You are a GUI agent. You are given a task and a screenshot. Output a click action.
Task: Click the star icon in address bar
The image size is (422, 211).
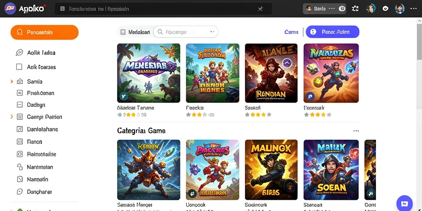260,9
